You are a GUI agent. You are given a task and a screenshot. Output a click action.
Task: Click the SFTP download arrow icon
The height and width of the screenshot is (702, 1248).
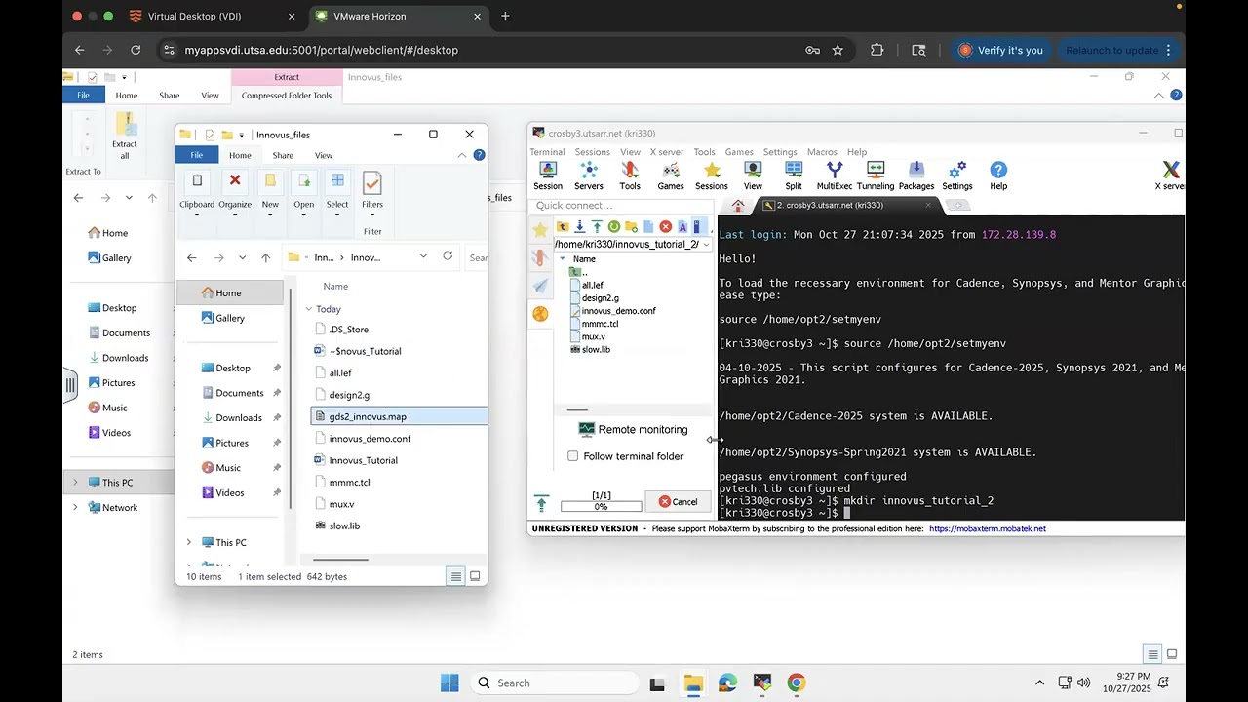coord(580,227)
